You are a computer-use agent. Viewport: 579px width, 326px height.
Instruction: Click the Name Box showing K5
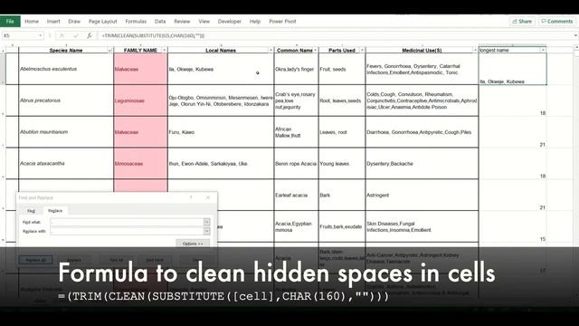(20, 35)
